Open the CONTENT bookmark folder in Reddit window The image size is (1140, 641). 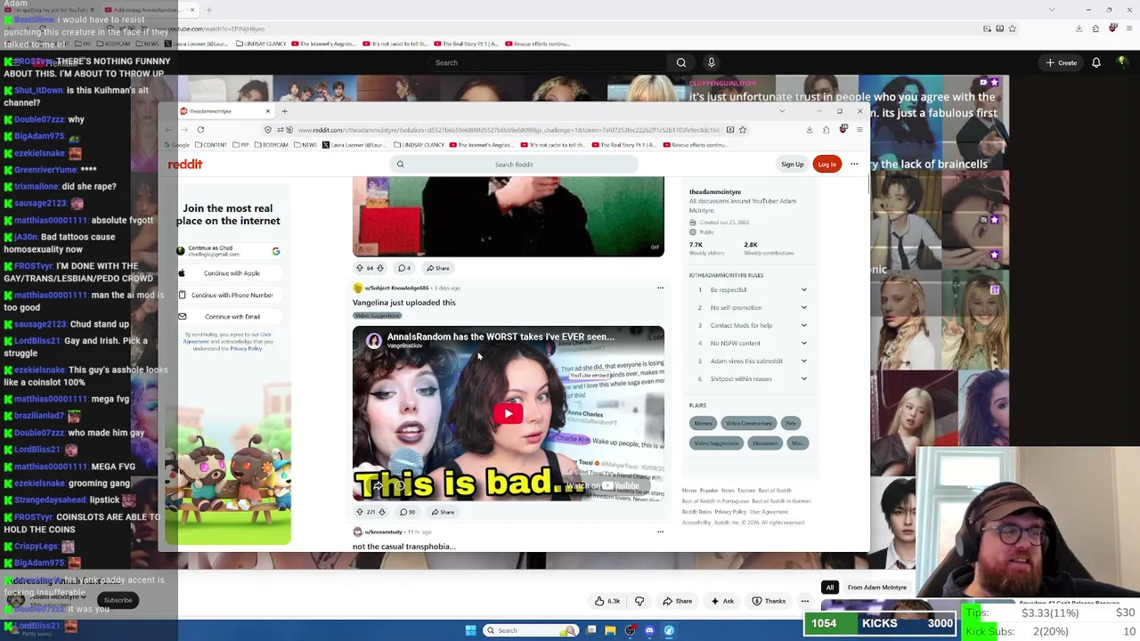[212, 145]
